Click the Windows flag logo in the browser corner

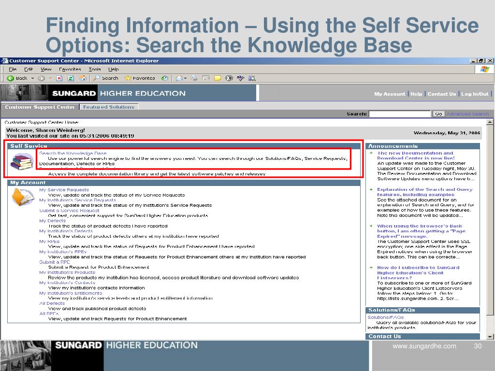tap(484, 69)
